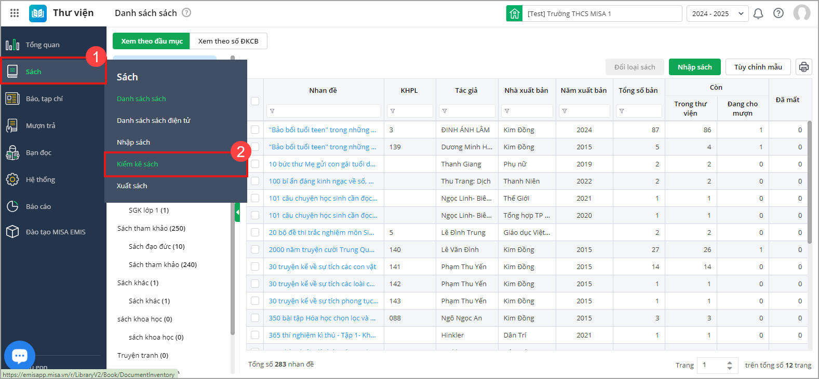Open book link 350 bài tập Hóa học chọn lọc
Viewport: 819px width, 379px height.
coord(322,318)
